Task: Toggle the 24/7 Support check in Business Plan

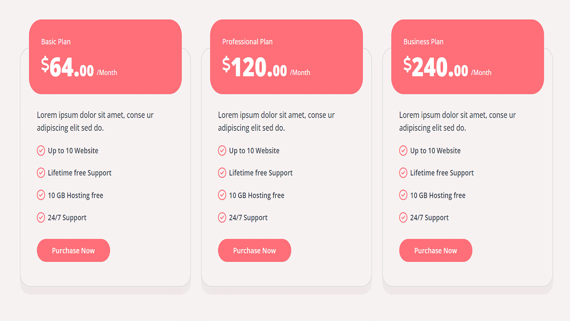Action: [x=403, y=217]
